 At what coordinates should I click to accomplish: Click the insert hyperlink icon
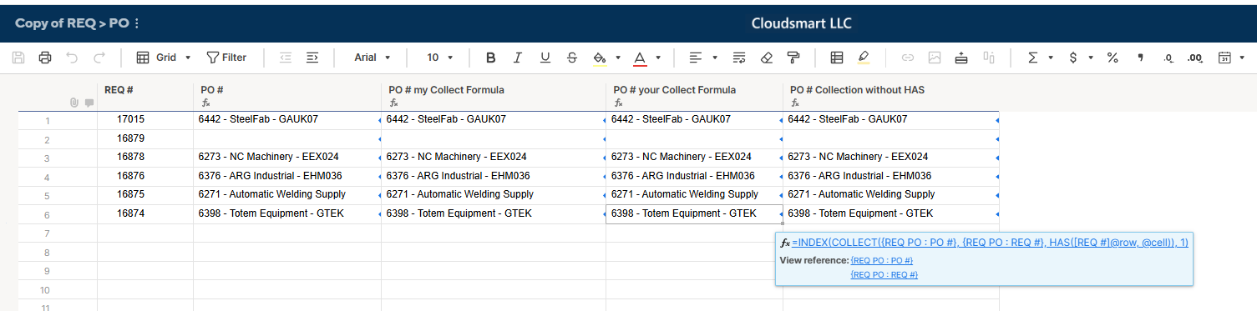(x=908, y=58)
